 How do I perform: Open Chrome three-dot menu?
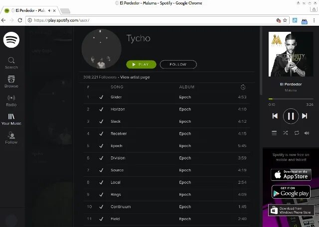coord(314,20)
